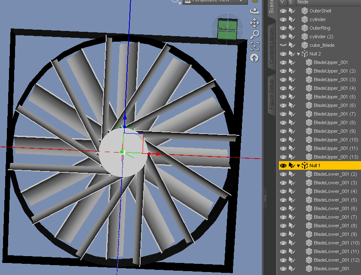The image size is (361, 275).
Task: Toggle selectability of BladeUpper_001 (9)
Action: click(292, 131)
